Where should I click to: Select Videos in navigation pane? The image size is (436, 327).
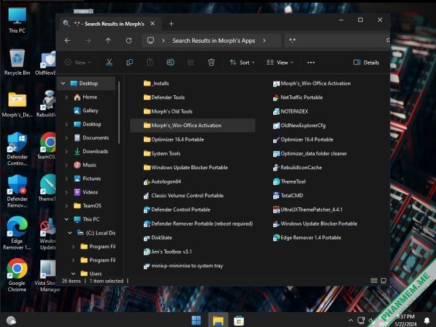tap(86, 192)
